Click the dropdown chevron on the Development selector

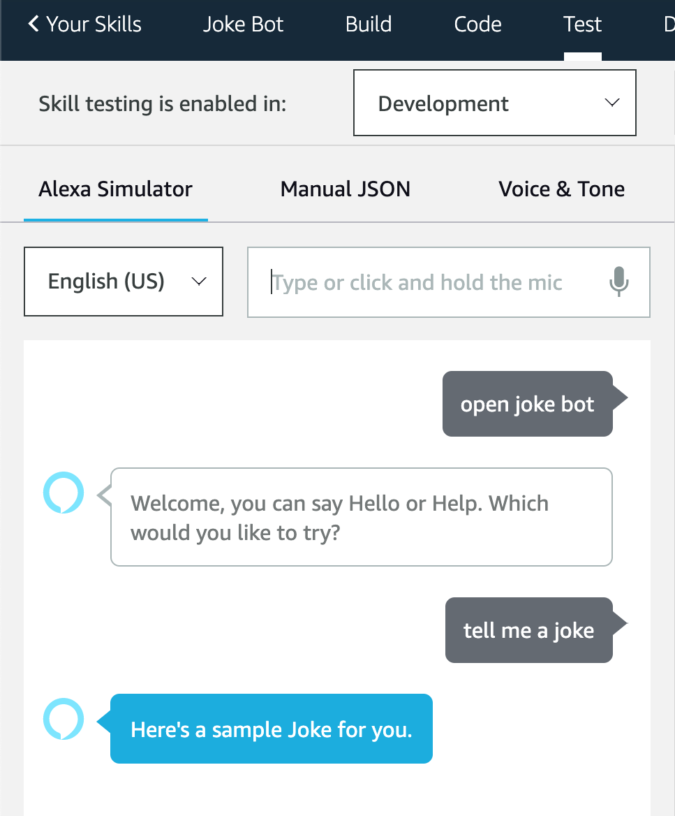611,102
